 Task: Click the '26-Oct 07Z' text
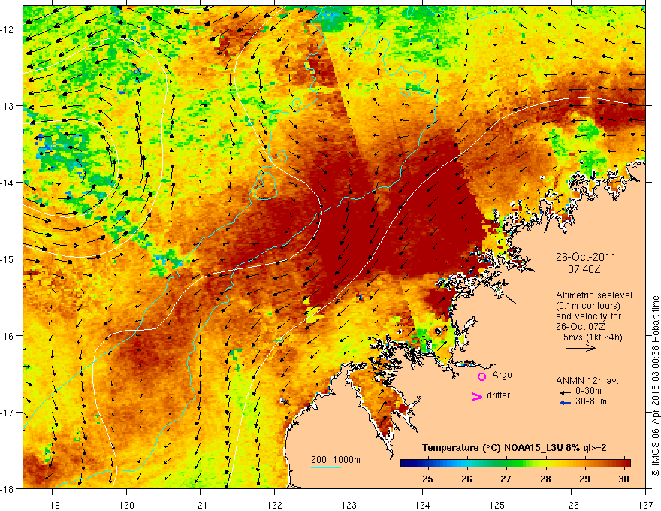click(x=581, y=327)
